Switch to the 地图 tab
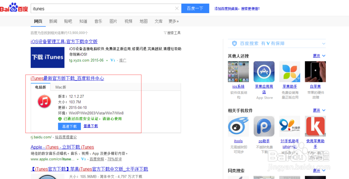The width and height of the screenshot is (349, 179). coord(143,21)
